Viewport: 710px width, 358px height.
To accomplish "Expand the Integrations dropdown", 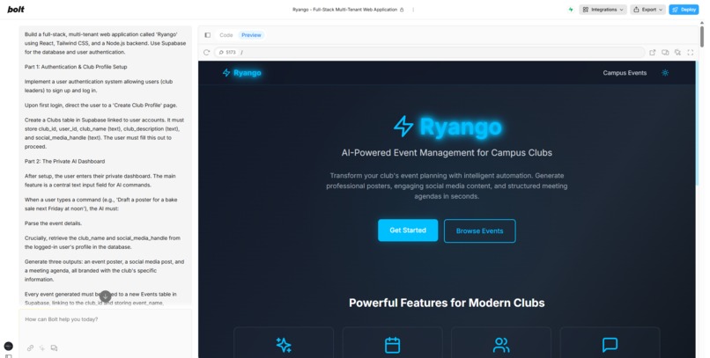I will pyautogui.click(x=603, y=10).
